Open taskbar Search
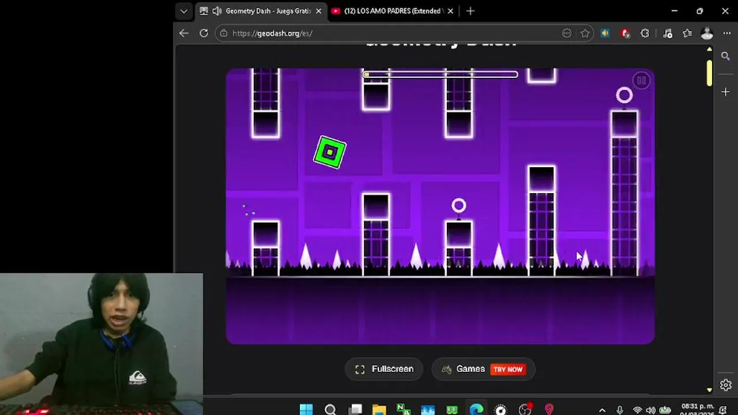The height and width of the screenshot is (415, 738). [330, 409]
